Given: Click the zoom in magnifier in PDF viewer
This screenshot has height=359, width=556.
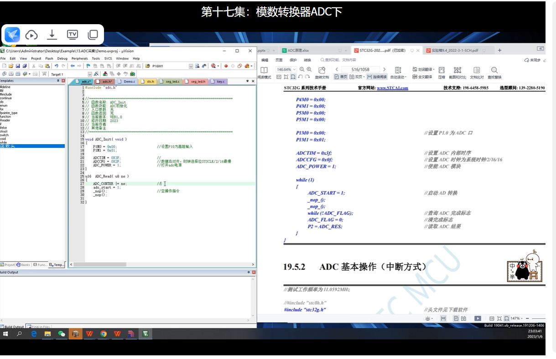Looking at the screenshot, I should [x=309, y=69].
